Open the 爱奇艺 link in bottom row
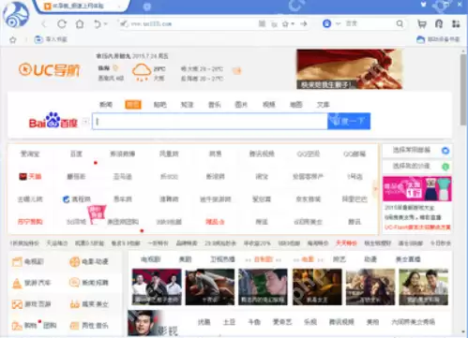The height and width of the screenshot is (338, 468). click(282, 322)
